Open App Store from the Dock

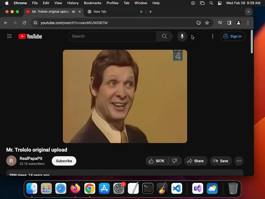click(104, 188)
